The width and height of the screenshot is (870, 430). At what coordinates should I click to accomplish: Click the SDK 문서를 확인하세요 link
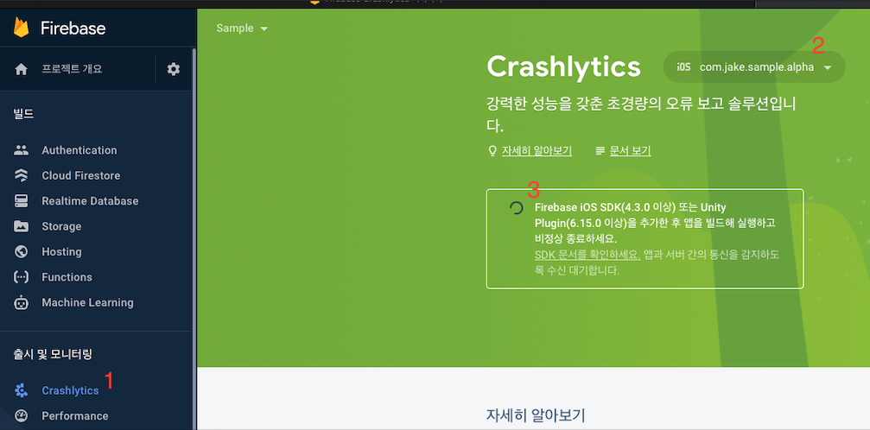pyautogui.click(x=587, y=255)
